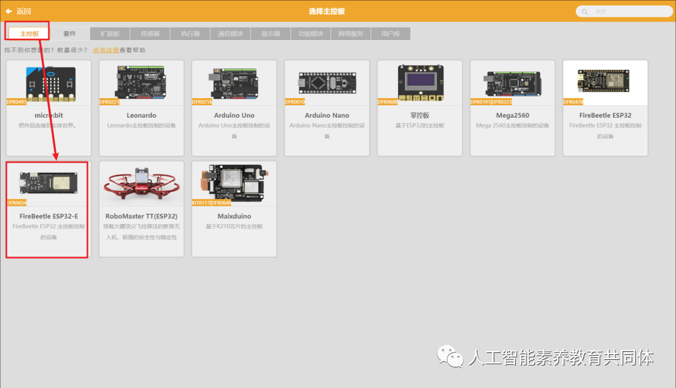Click the DFR0608 product tag
The width and height of the screenshot is (676, 388).
coord(387,102)
